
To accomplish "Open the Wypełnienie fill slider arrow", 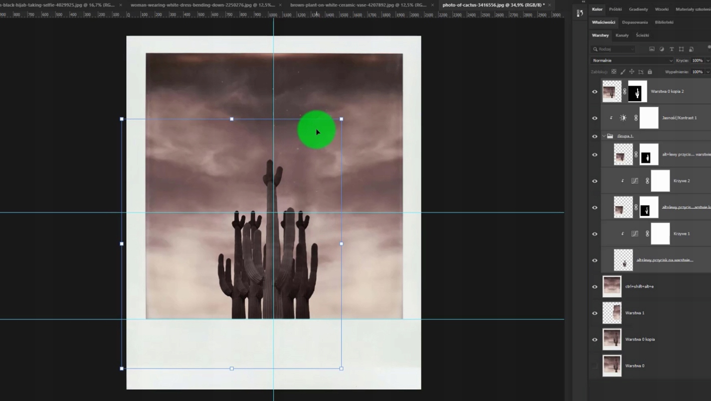I will point(708,72).
